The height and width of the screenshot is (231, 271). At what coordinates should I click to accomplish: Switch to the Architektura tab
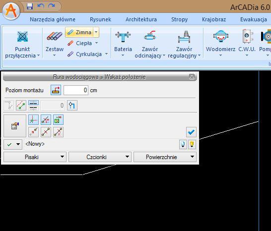[x=141, y=19]
